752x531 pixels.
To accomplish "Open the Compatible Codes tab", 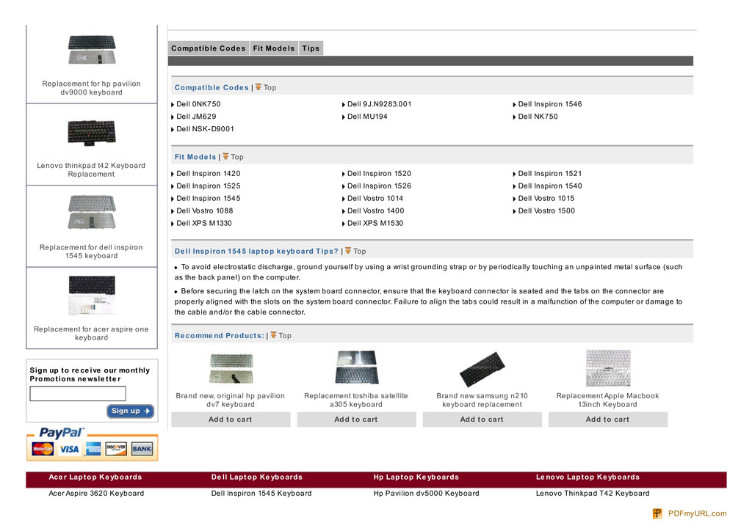I will [208, 48].
